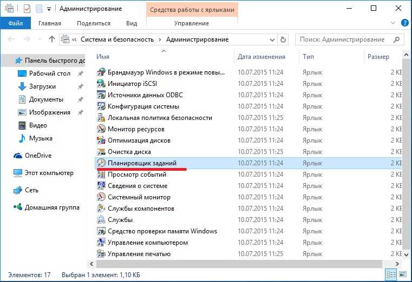Sort by the Тип column header

coord(308,57)
